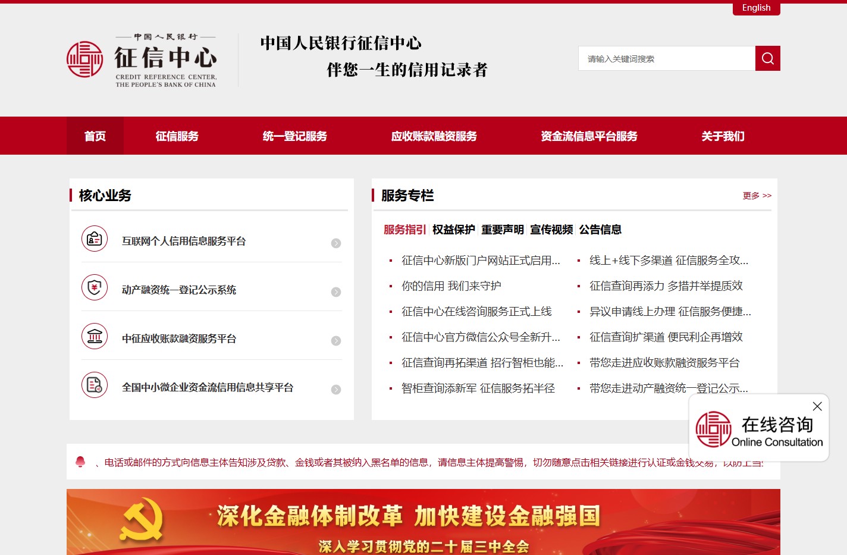Click the 征信中心 title text in the logo
This screenshot has height=555, width=847.
tap(166, 58)
